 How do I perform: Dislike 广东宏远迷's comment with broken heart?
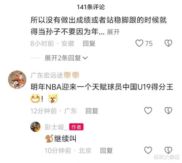[168, 111]
